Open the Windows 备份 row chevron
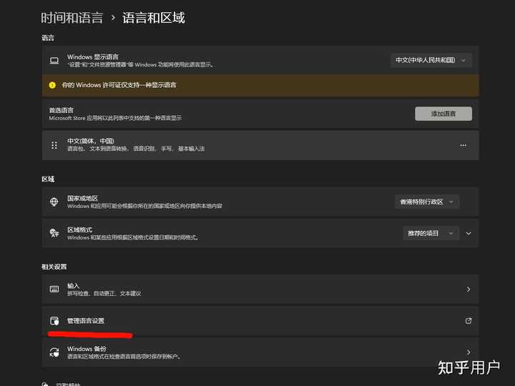 pos(469,352)
